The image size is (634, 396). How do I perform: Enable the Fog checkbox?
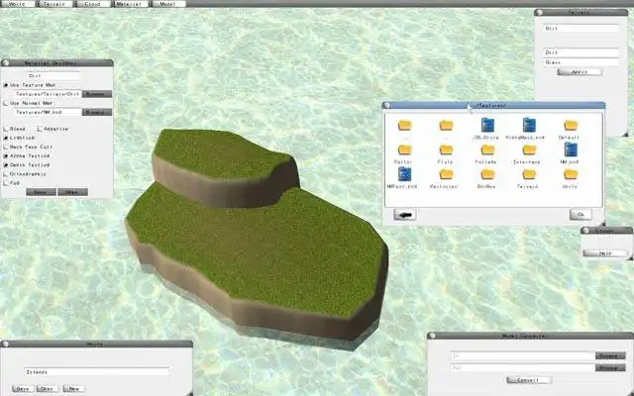(6, 183)
